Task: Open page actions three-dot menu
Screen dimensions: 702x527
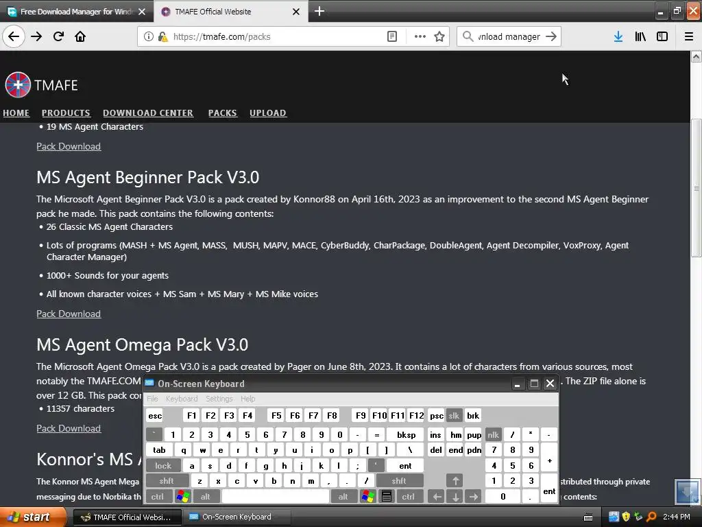Action: tap(420, 36)
